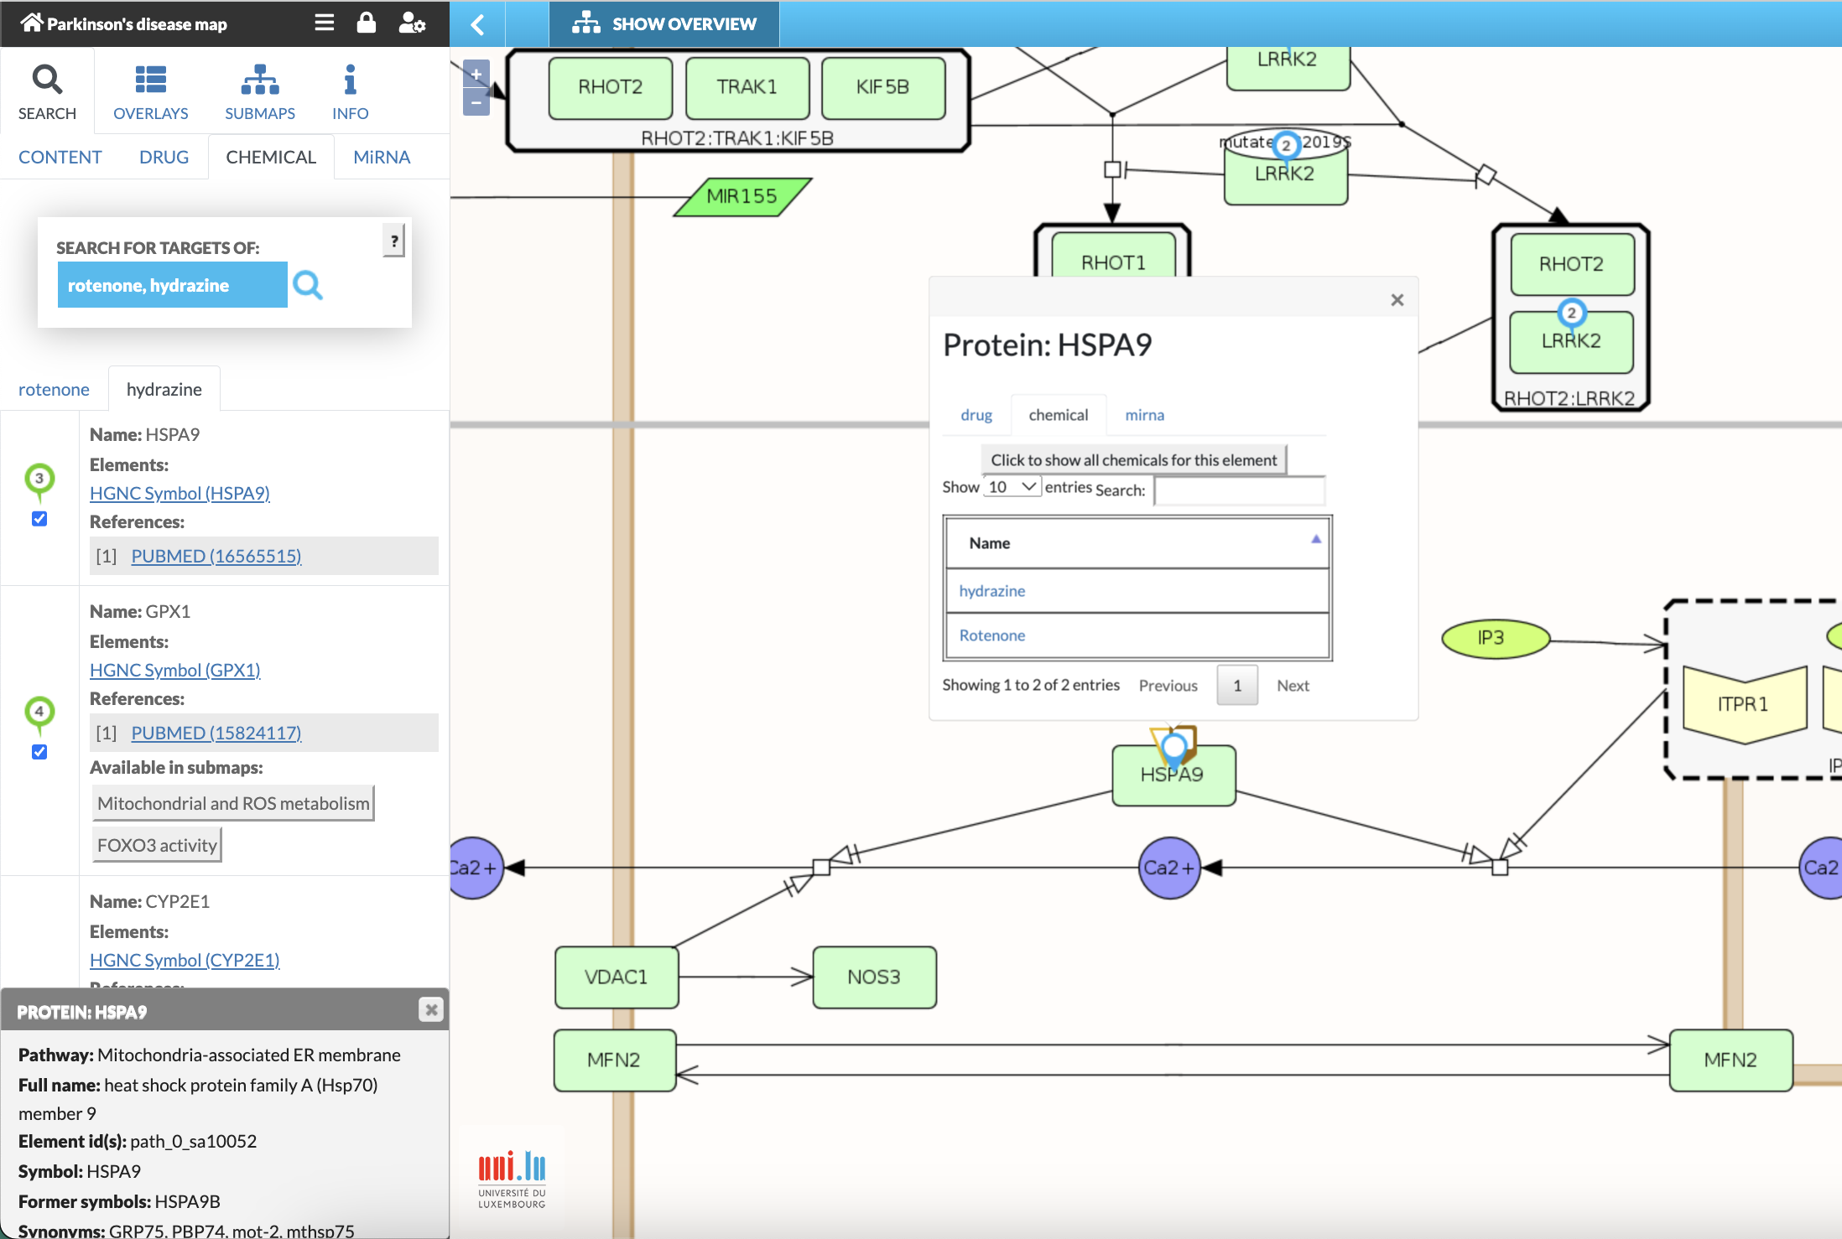Click the VDAC1 protein node
This screenshot has width=1842, height=1239.
[617, 977]
